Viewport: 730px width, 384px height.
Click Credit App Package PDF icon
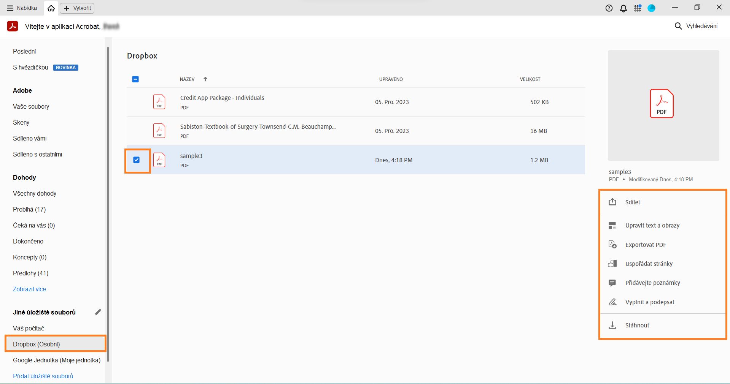pos(159,102)
